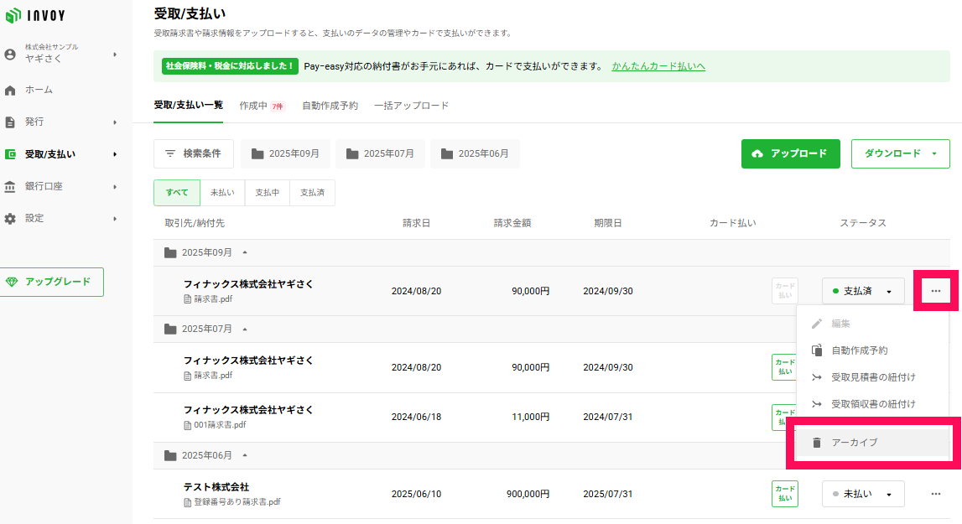The height and width of the screenshot is (524, 962).
Task: Switch to 受取/支払い一覧 tab
Action: tap(189, 106)
